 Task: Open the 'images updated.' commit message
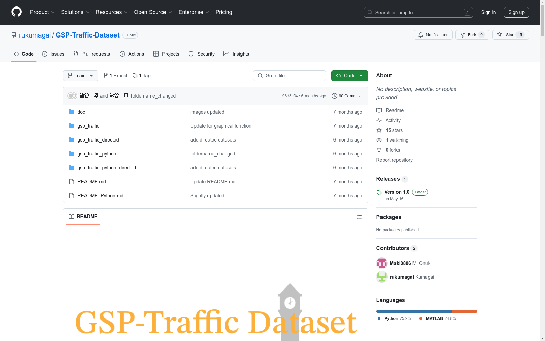coord(208,112)
